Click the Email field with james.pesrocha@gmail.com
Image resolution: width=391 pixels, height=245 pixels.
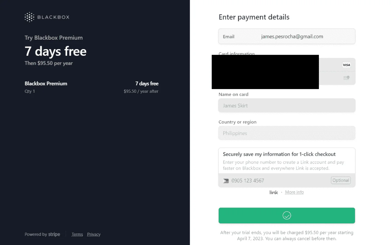[x=287, y=36]
